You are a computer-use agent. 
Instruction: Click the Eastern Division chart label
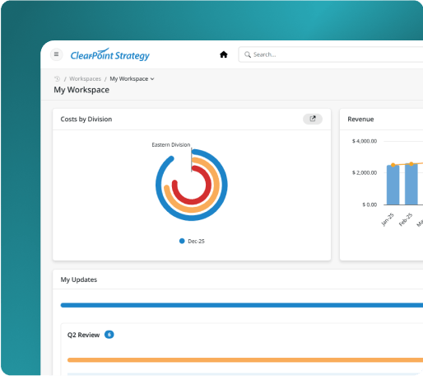[171, 144]
